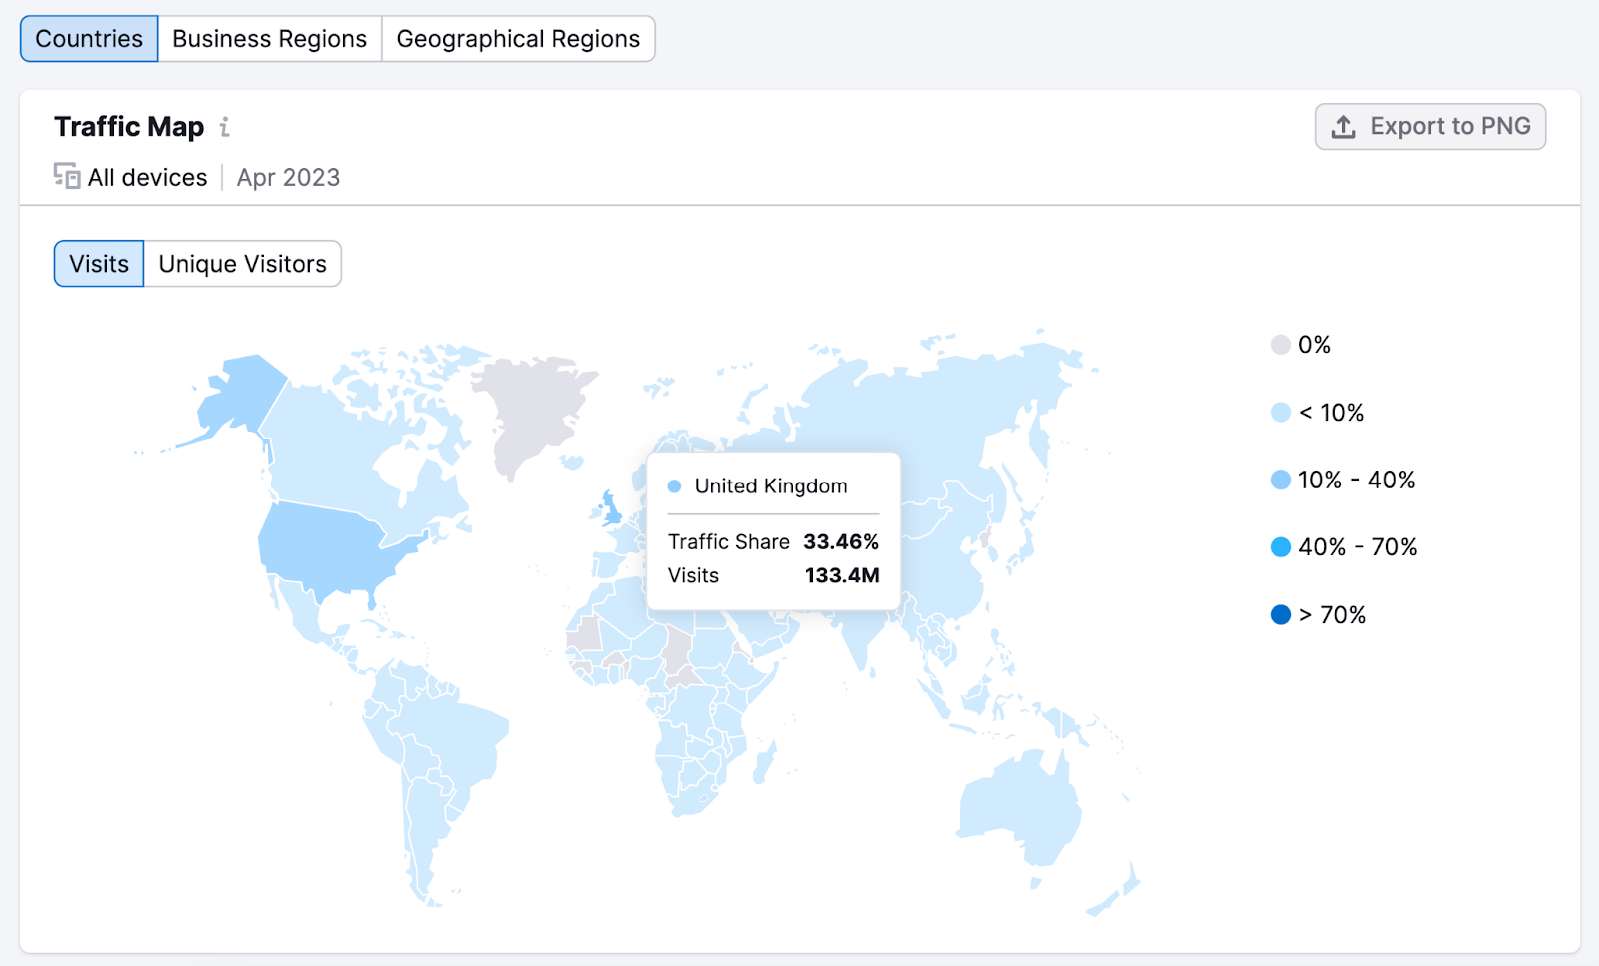Select the Countries tab

pos(89,39)
